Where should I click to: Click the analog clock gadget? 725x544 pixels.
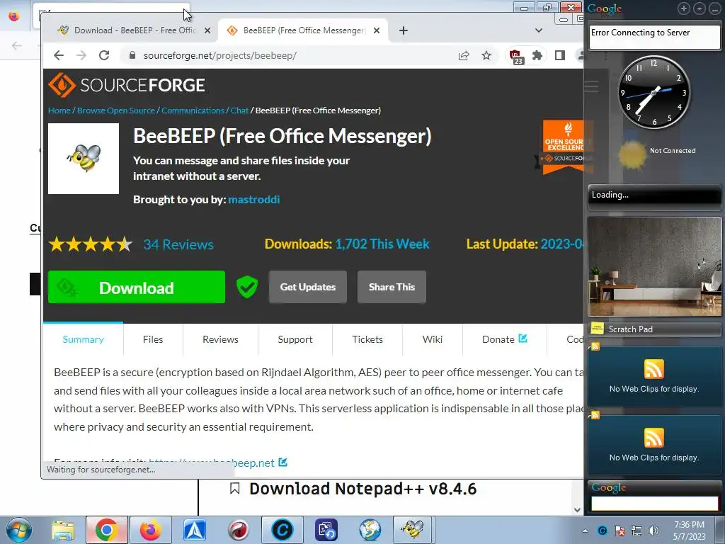coord(654,93)
